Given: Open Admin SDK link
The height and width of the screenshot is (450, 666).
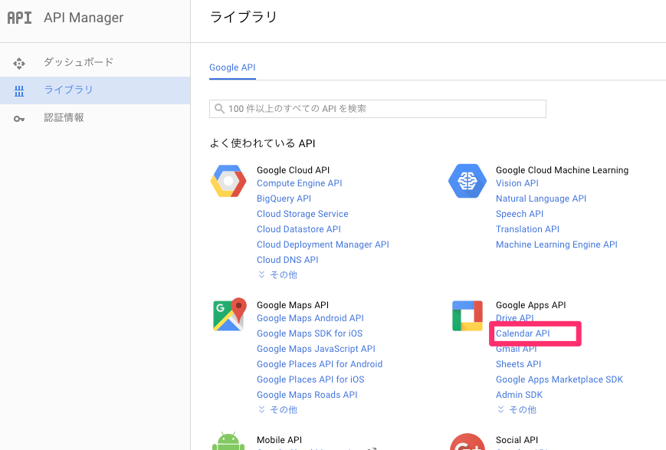Looking at the screenshot, I should point(519,395).
